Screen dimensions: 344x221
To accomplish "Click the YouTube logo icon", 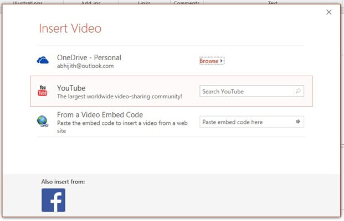I will [x=43, y=91].
